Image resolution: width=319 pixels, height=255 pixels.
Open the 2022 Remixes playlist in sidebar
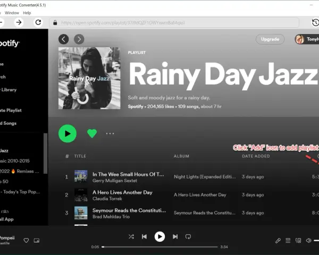20,171
